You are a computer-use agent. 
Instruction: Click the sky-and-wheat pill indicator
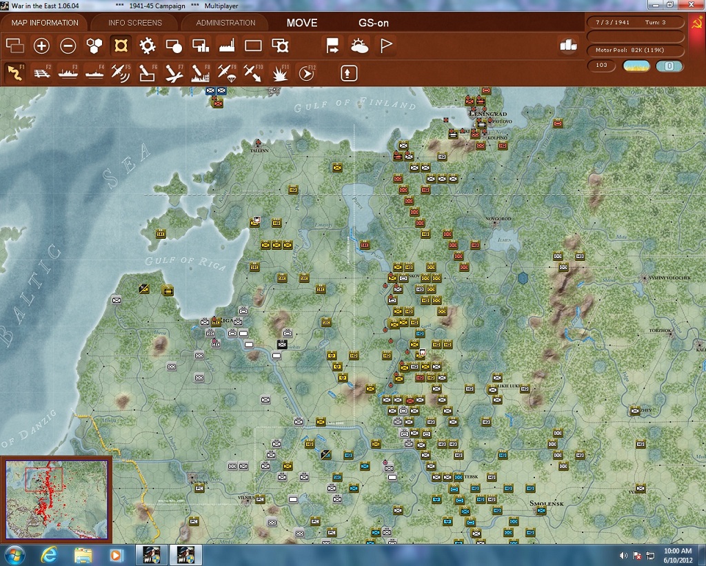coord(636,66)
